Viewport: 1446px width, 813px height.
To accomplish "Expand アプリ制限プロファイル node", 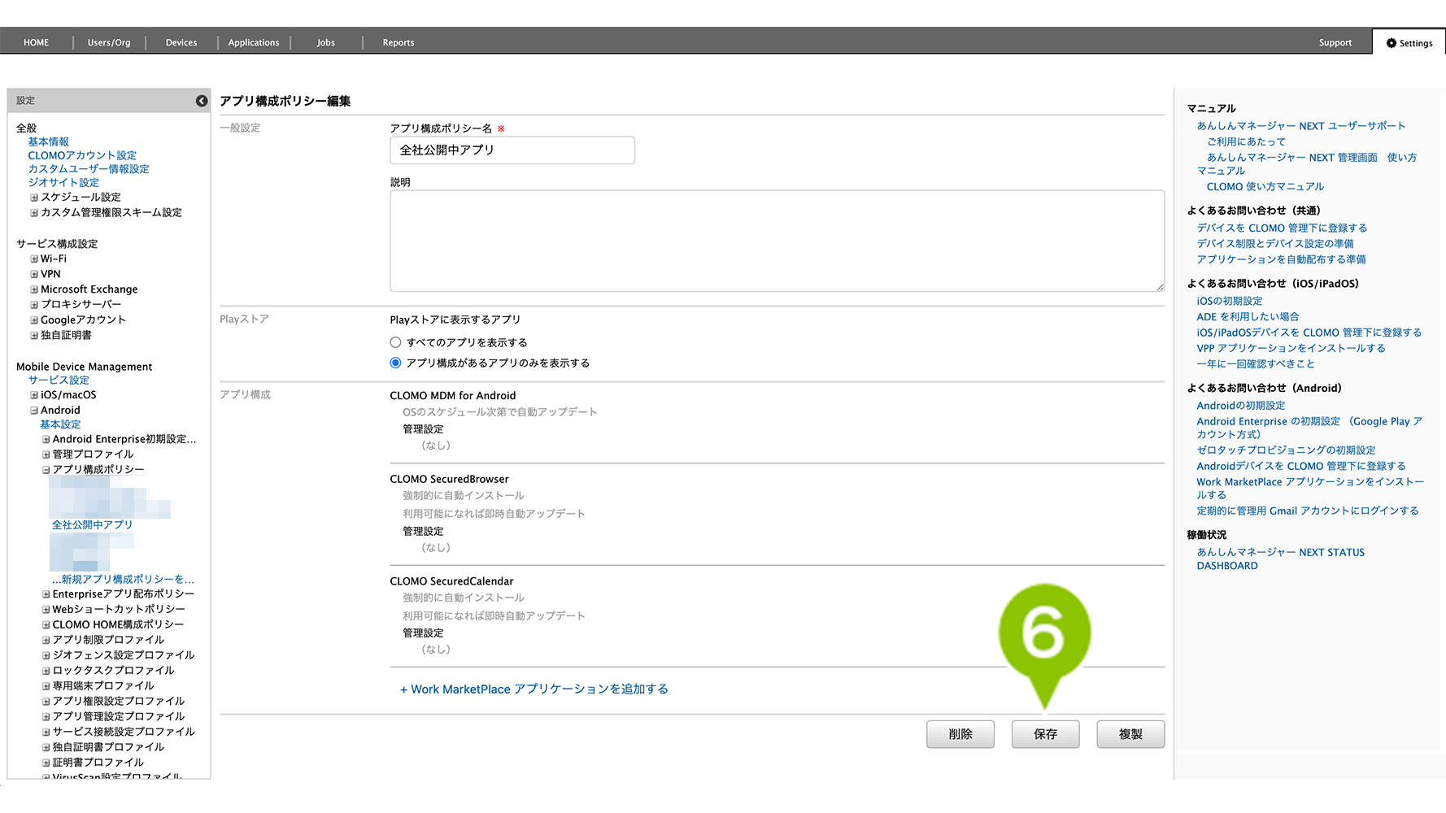I will pyautogui.click(x=46, y=641).
